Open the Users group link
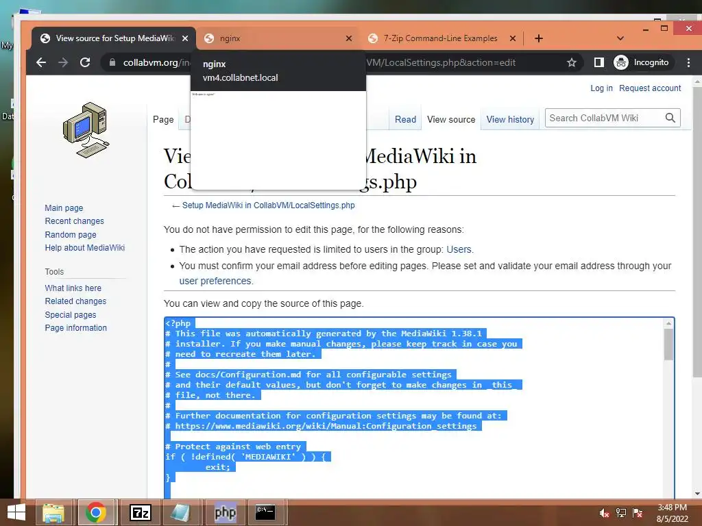702x526 pixels. (459, 249)
